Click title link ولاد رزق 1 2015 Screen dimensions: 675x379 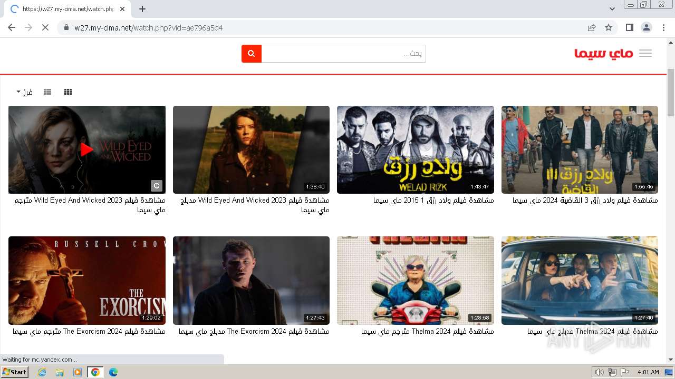coord(433,201)
